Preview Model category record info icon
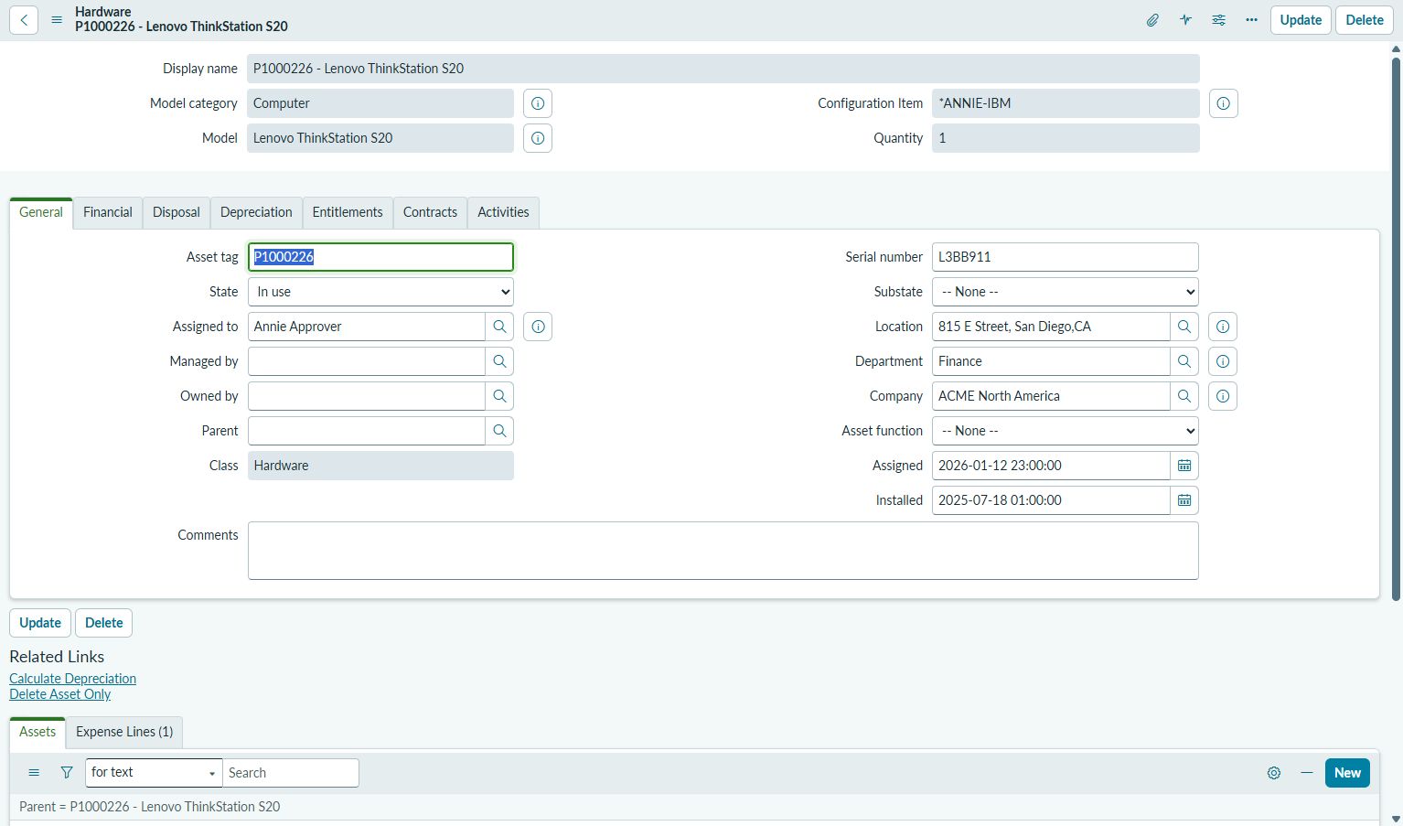 click(x=538, y=103)
